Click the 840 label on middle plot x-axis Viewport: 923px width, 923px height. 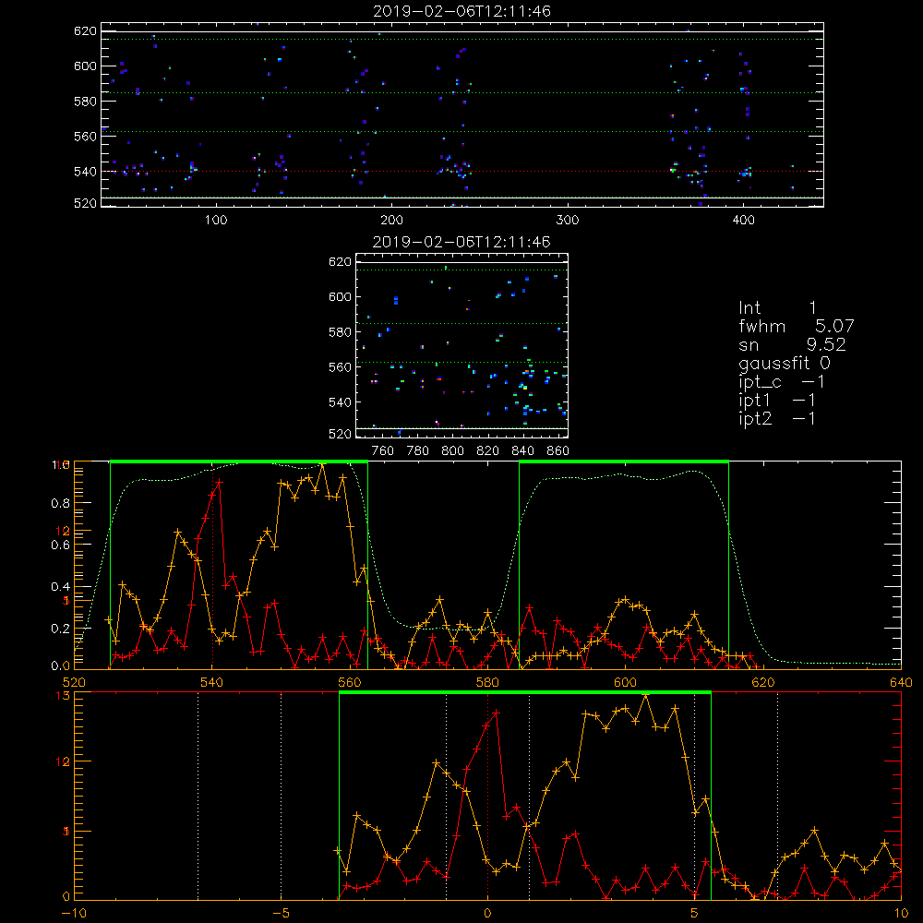(x=522, y=451)
